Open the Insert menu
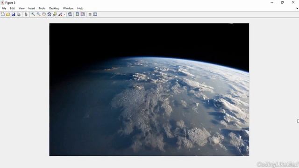Screen dimensions: 299x168 click(x=31, y=8)
